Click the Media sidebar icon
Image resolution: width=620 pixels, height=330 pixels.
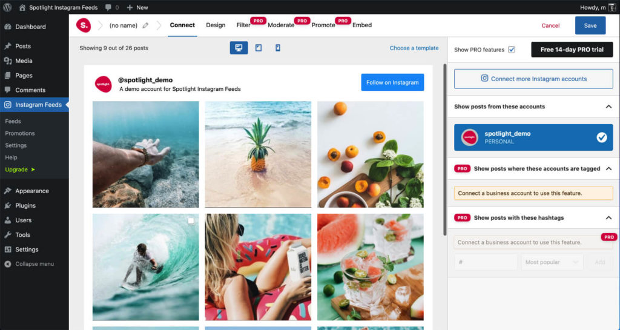tap(7, 61)
